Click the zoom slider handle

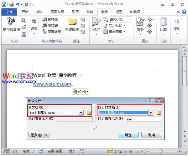point(160,151)
